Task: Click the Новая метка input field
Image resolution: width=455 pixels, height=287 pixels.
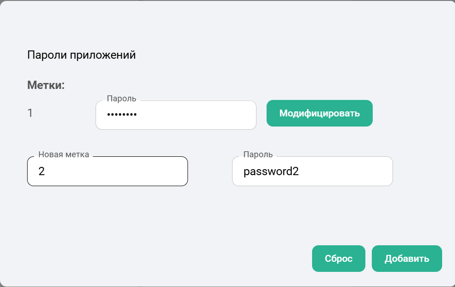Action: point(108,171)
